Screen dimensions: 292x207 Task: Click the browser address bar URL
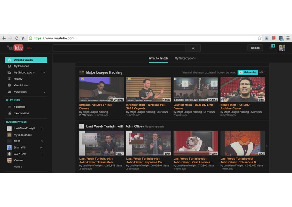[x=54, y=38]
